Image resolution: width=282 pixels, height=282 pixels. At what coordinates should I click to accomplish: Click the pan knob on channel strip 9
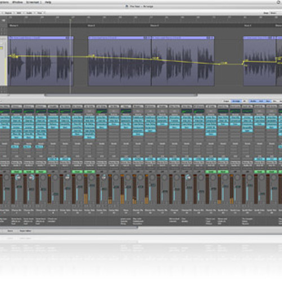pos(68,177)
